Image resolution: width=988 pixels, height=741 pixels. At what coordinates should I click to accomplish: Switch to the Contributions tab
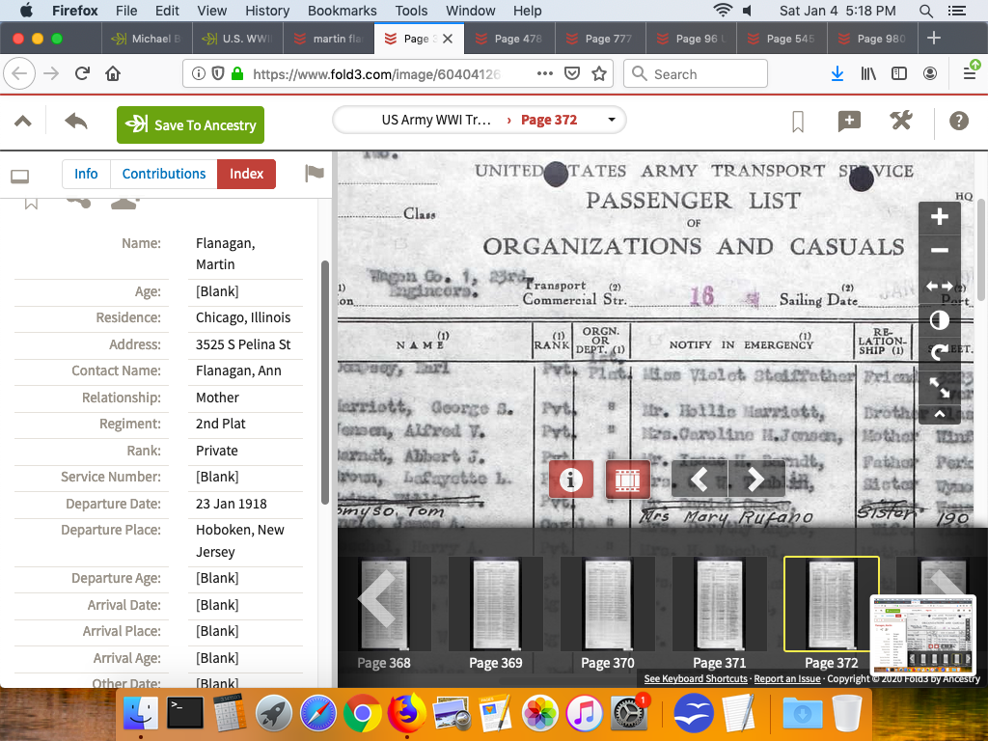[x=164, y=174]
